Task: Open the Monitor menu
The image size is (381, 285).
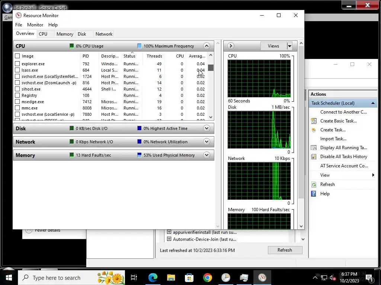Action: [x=35, y=25]
